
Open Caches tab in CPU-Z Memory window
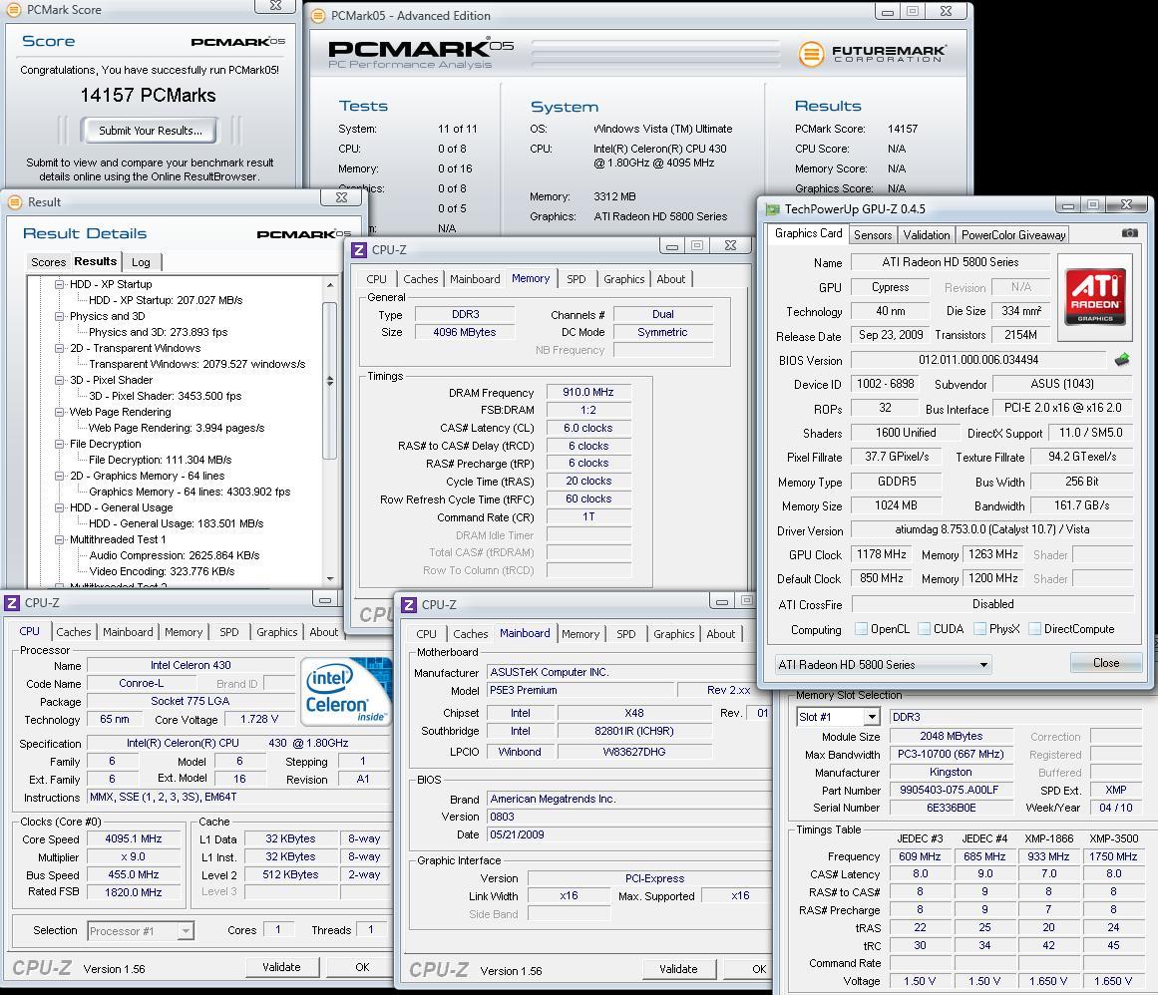pos(420,279)
